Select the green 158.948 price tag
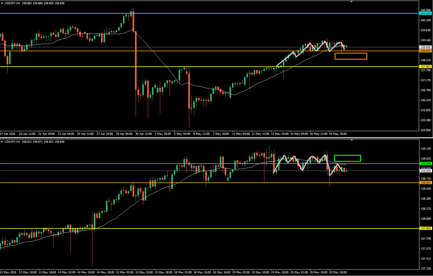Screen dimensions: 433x276 (x=425, y=164)
